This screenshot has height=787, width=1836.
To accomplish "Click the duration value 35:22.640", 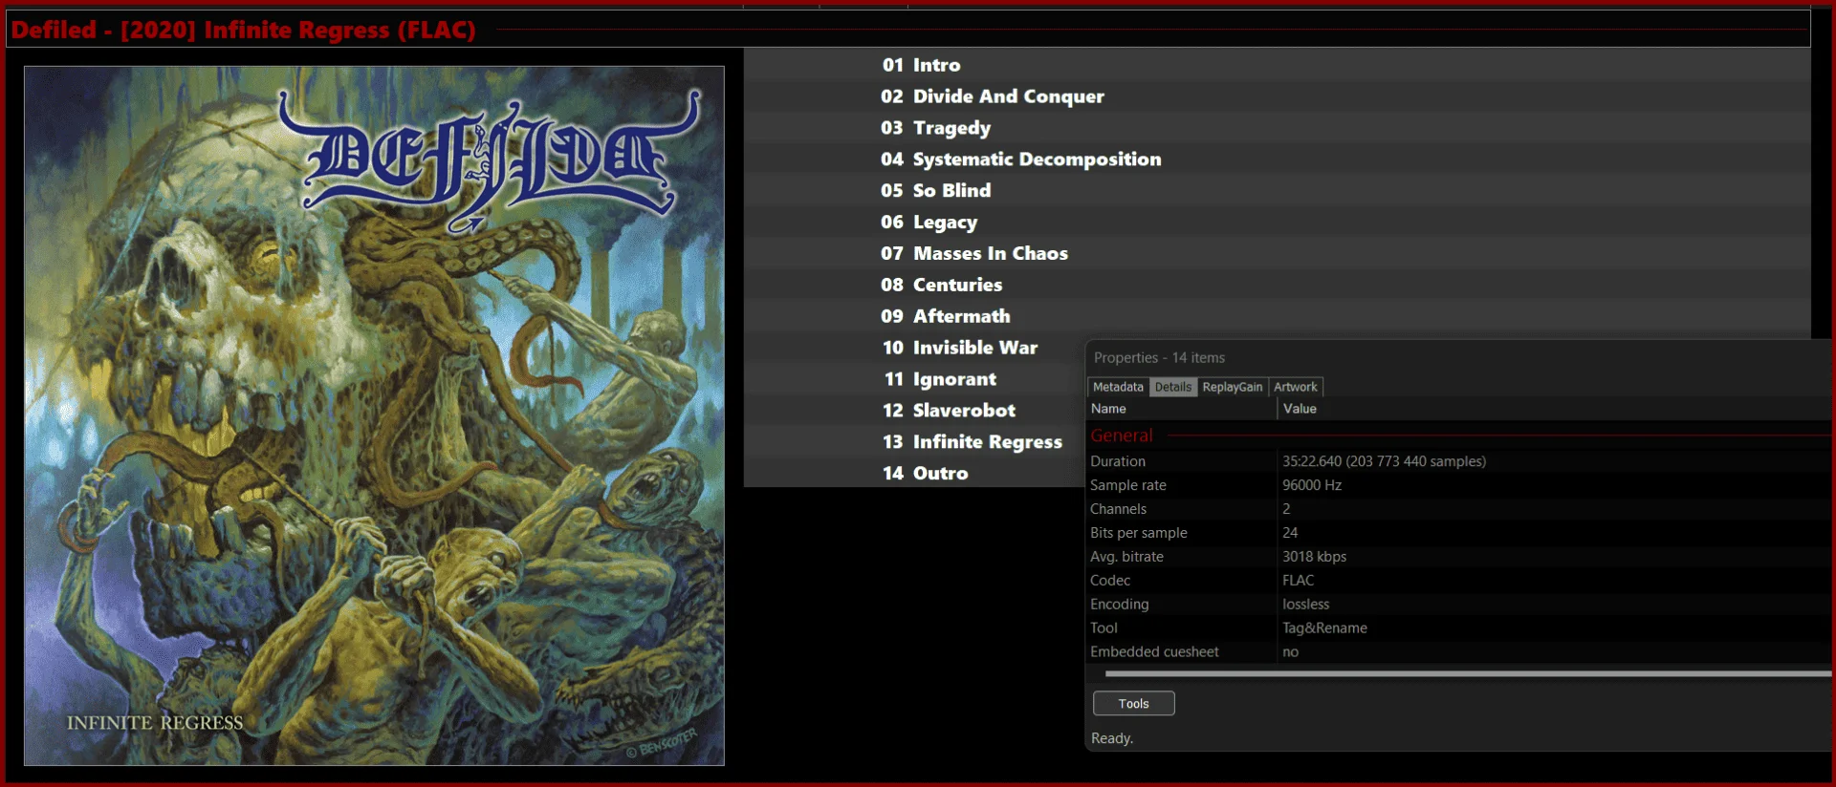I will click(1384, 461).
